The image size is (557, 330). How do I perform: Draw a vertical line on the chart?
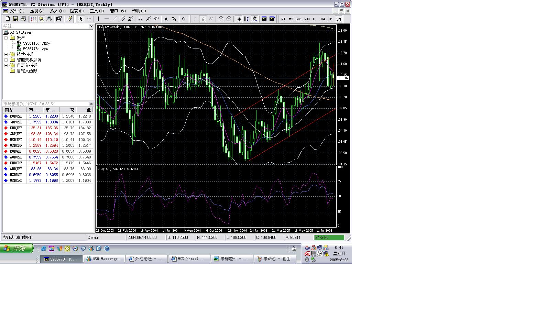click(x=98, y=19)
